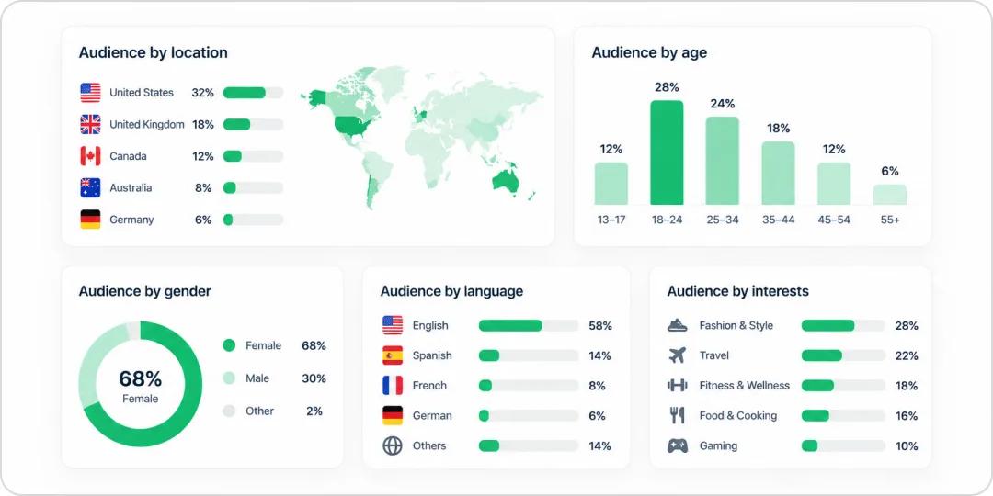
Task: Click the Audience by gender heading
Action: point(145,291)
